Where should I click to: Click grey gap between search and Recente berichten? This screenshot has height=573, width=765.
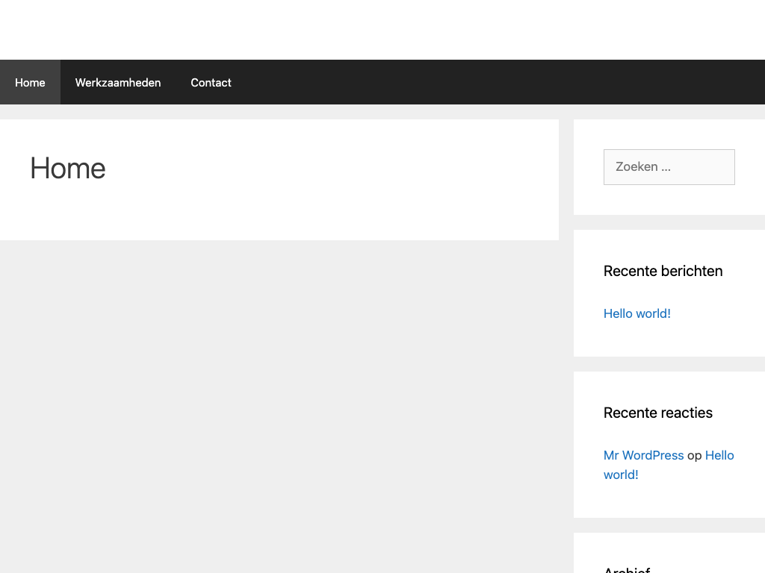point(669,222)
